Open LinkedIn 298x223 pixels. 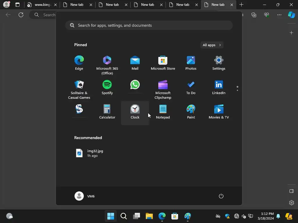[x=219, y=87]
